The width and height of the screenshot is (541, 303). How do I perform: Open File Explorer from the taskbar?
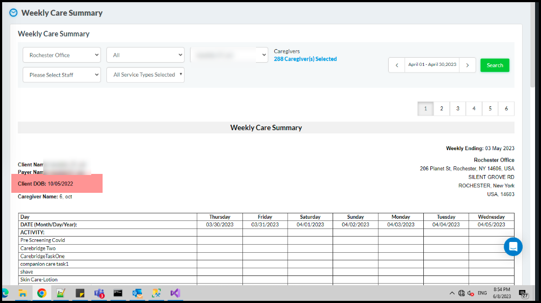pyautogui.click(x=23, y=293)
